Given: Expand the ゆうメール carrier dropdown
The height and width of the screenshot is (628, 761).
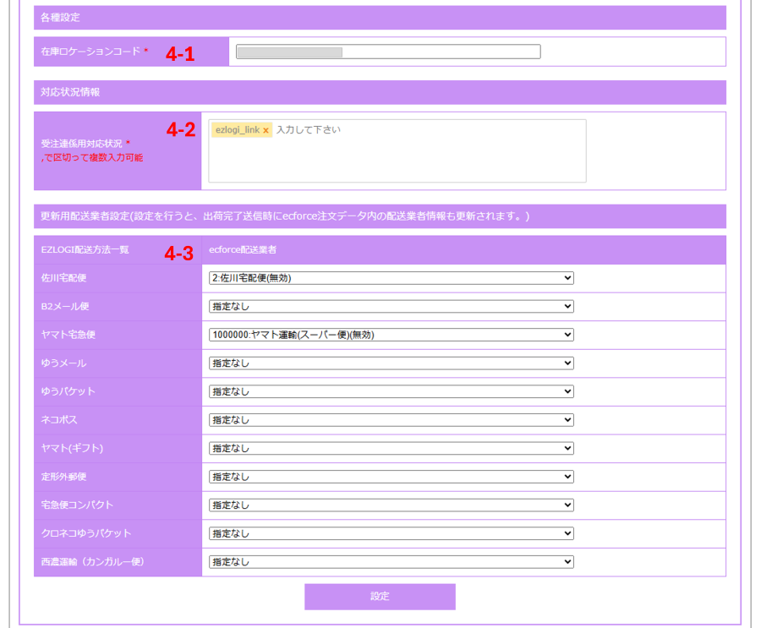Looking at the screenshot, I should click(x=391, y=363).
